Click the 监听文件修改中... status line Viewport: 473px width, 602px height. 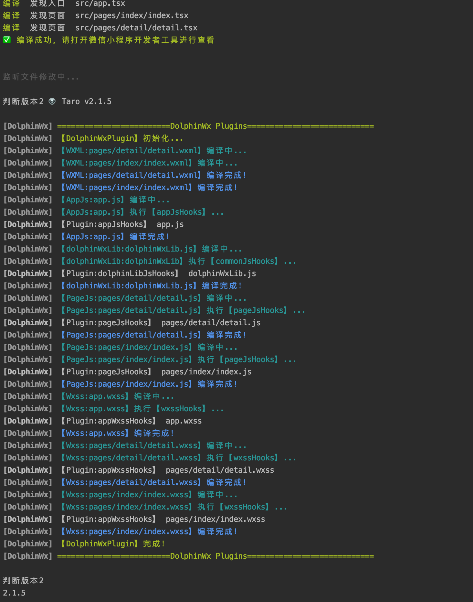[41, 77]
